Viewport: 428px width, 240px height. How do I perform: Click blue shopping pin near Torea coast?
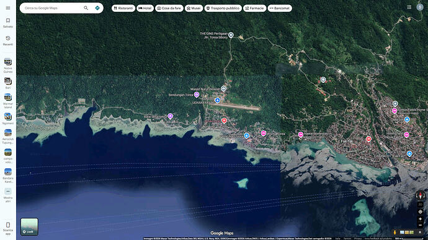pyautogui.click(x=246, y=135)
